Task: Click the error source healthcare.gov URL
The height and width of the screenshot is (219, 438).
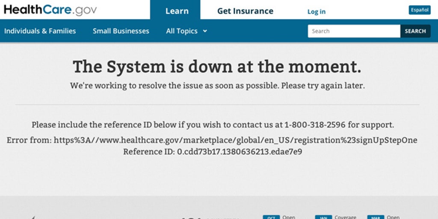Action: pos(235,140)
